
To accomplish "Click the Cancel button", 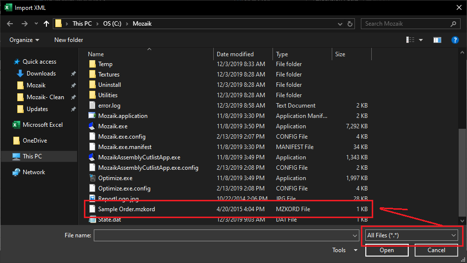I will coord(436,250).
